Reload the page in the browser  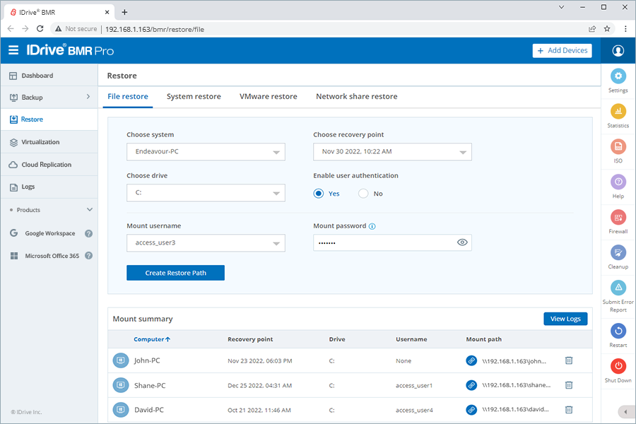coord(40,29)
